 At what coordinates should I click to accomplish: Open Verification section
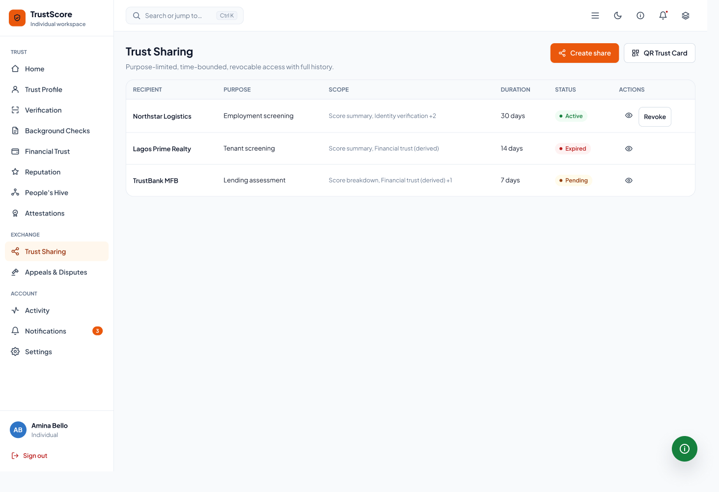click(x=56, y=110)
